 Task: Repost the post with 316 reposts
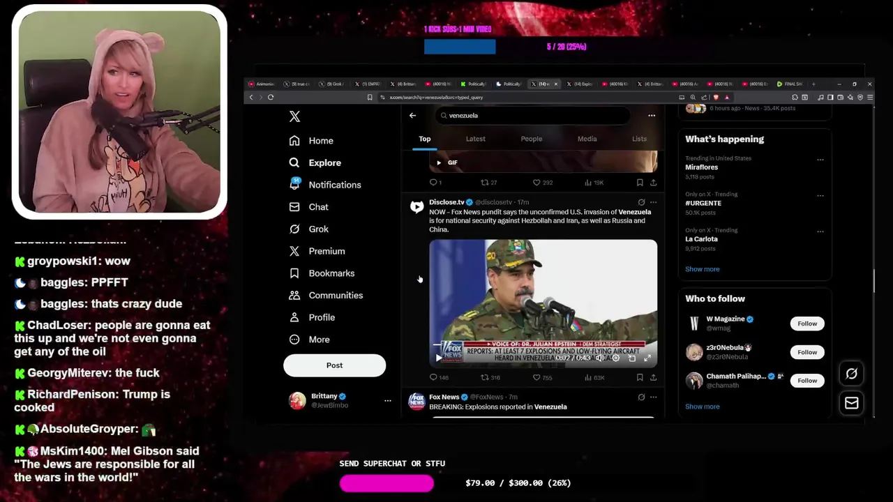tap(485, 377)
